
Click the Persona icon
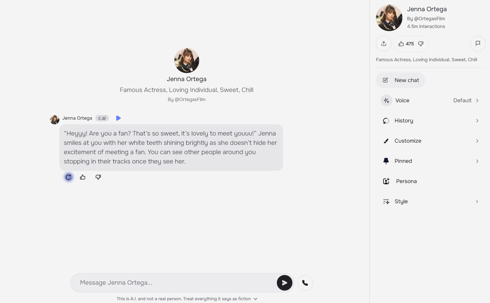(x=386, y=181)
